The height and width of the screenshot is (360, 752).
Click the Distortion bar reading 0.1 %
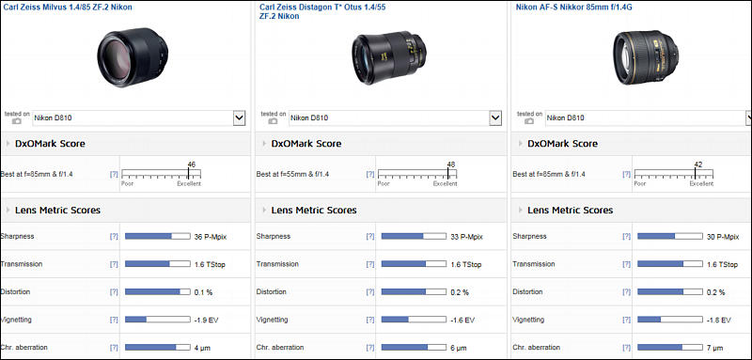tap(157, 292)
